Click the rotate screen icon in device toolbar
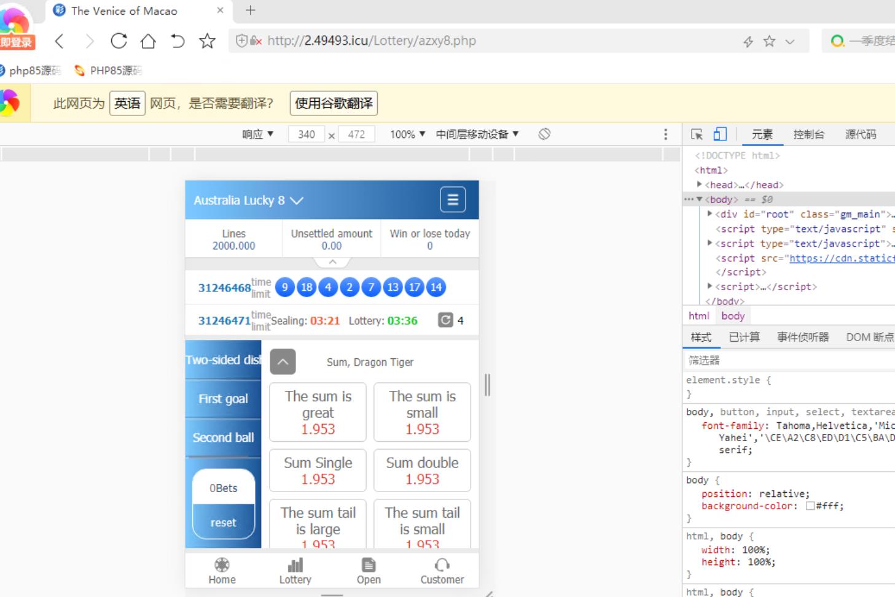895x597 pixels. (x=544, y=134)
